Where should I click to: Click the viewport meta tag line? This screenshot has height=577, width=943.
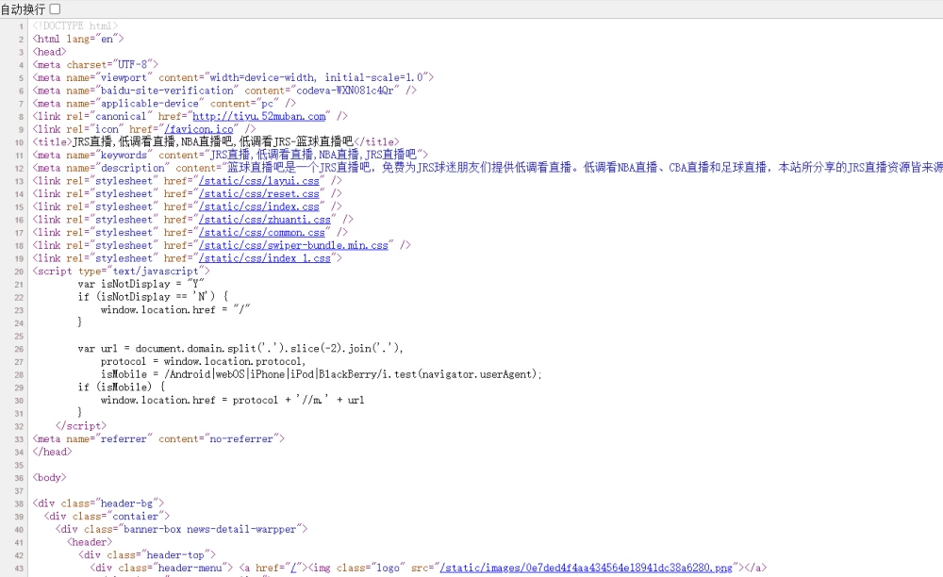tap(233, 77)
